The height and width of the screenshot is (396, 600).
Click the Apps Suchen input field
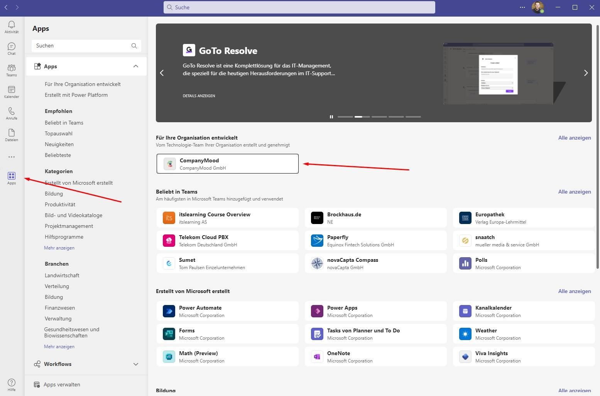click(86, 45)
